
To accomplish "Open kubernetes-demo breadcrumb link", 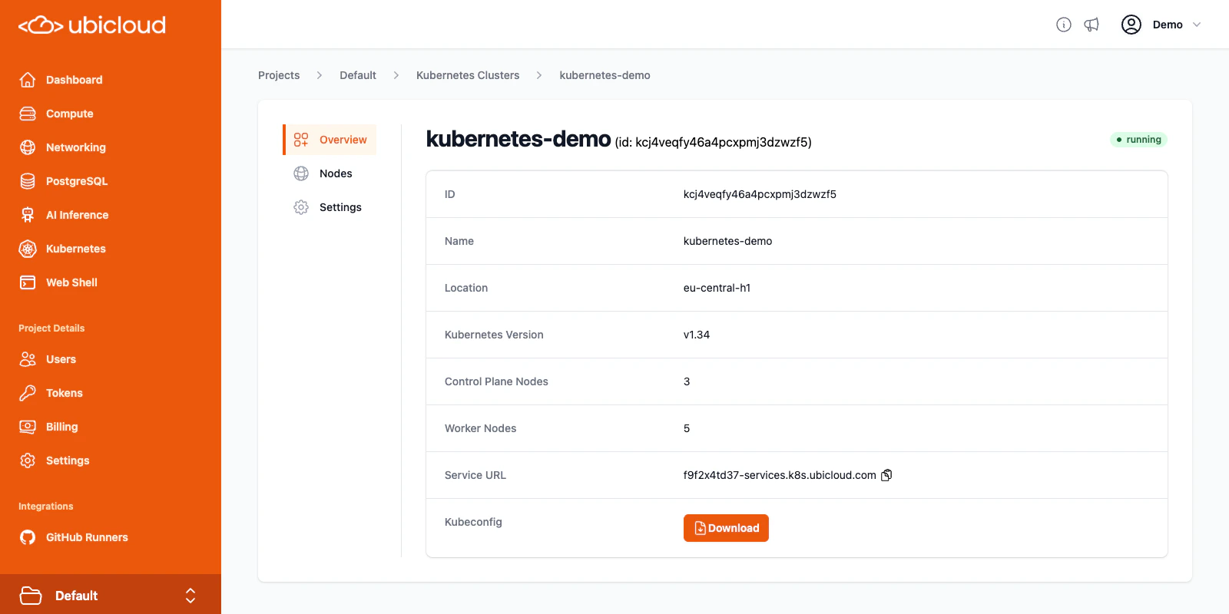I will (x=605, y=75).
